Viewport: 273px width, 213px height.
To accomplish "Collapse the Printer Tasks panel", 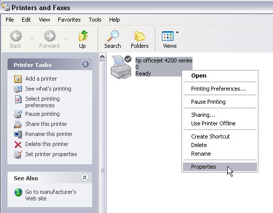I will tap(85, 64).
